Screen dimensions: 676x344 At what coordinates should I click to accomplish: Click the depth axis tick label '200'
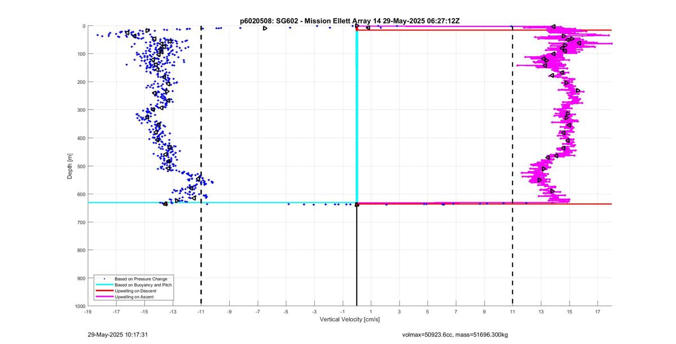point(81,82)
